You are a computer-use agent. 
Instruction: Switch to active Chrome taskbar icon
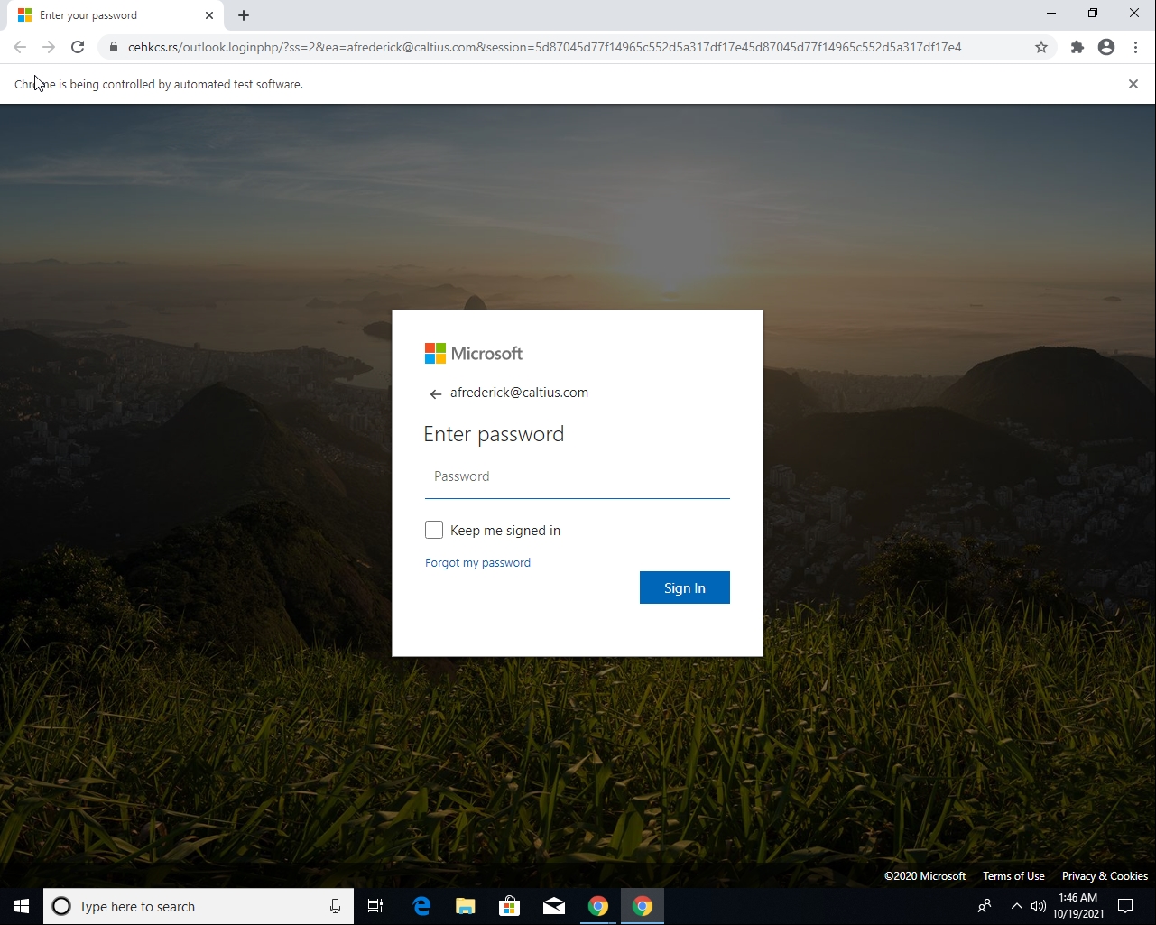pos(643,906)
